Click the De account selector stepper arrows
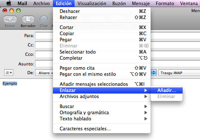This screenshot has height=140, width=200. point(154,73)
